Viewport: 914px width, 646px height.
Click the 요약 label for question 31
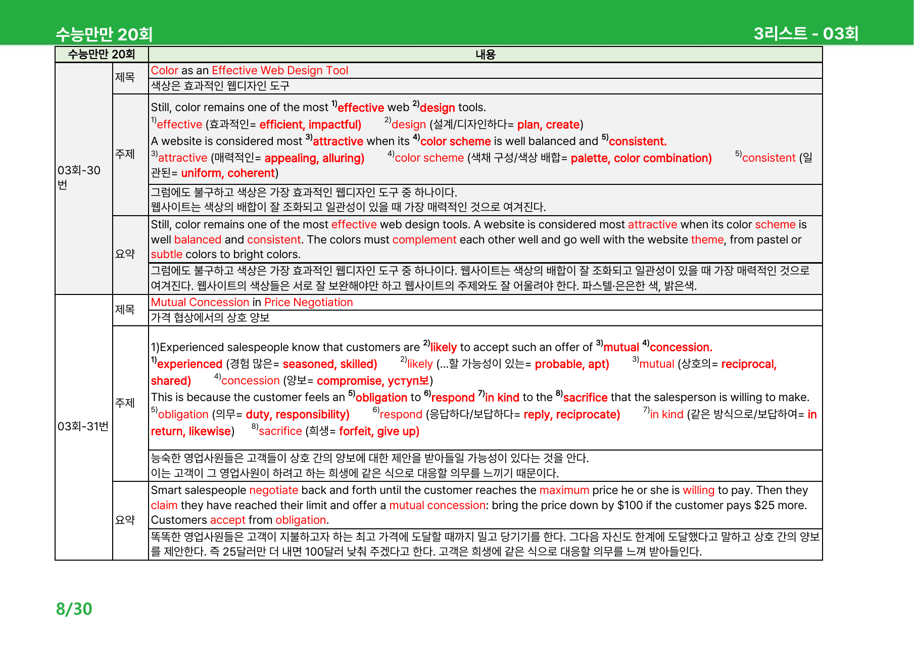[x=125, y=520]
